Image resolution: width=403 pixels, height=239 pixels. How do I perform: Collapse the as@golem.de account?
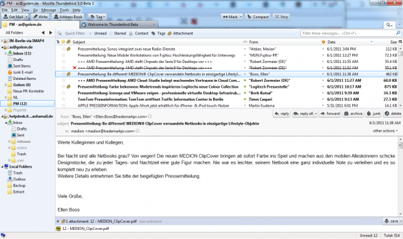pos(2,47)
